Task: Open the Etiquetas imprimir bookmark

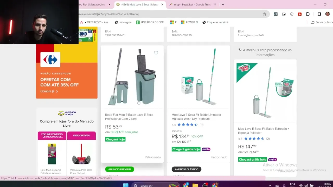Action: (215, 22)
